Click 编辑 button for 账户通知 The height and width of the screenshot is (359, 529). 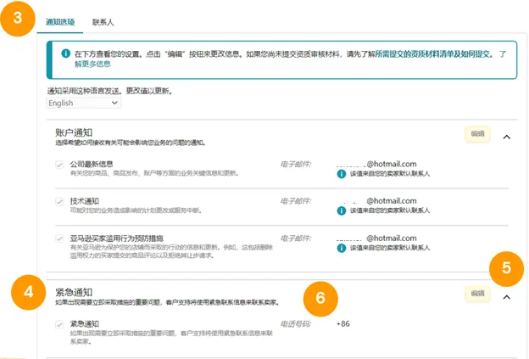click(477, 134)
